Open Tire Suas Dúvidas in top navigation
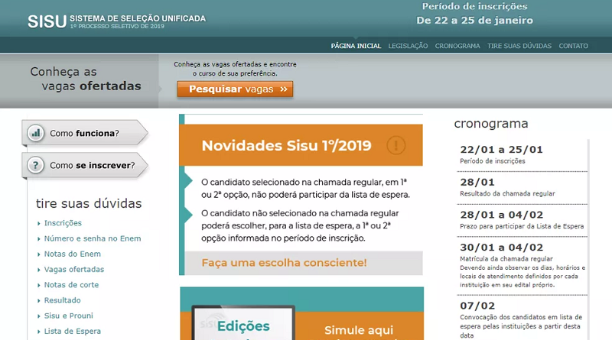Viewport: 612px width, 340px height. click(x=519, y=46)
